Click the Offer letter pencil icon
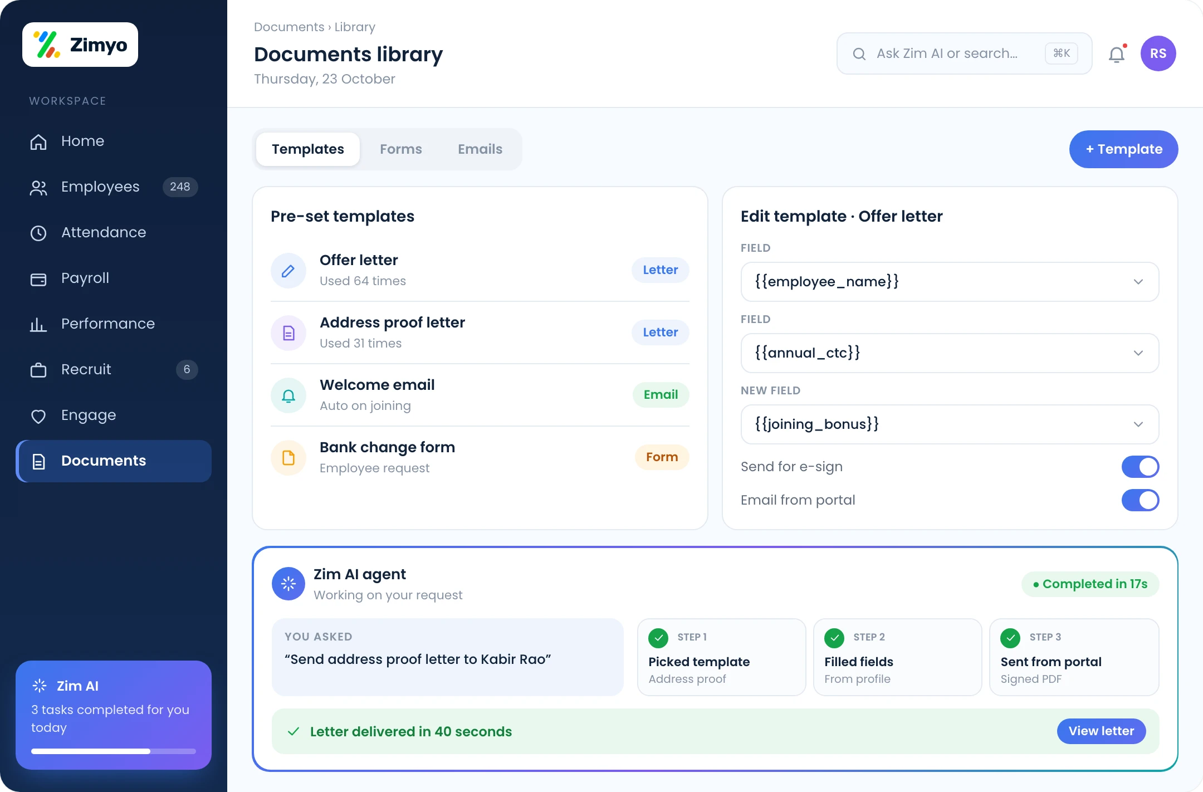 point(288,271)
